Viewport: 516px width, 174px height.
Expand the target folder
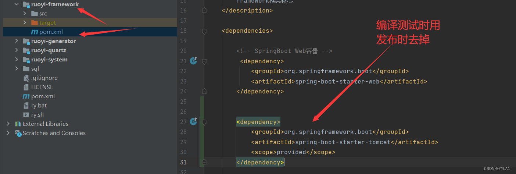(x=25, y=23)
